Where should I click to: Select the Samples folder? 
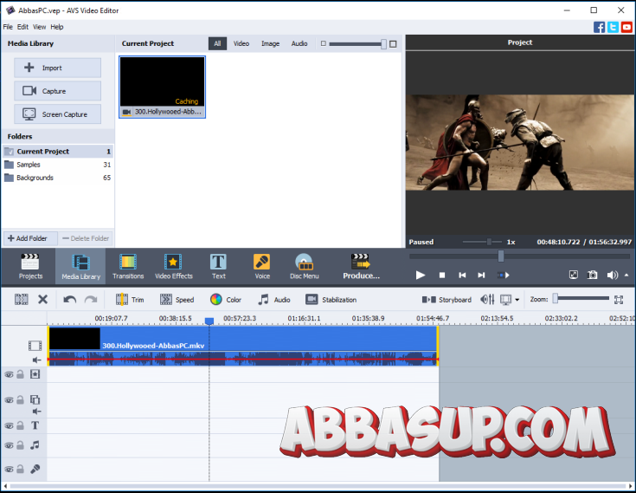coord(58,165)
